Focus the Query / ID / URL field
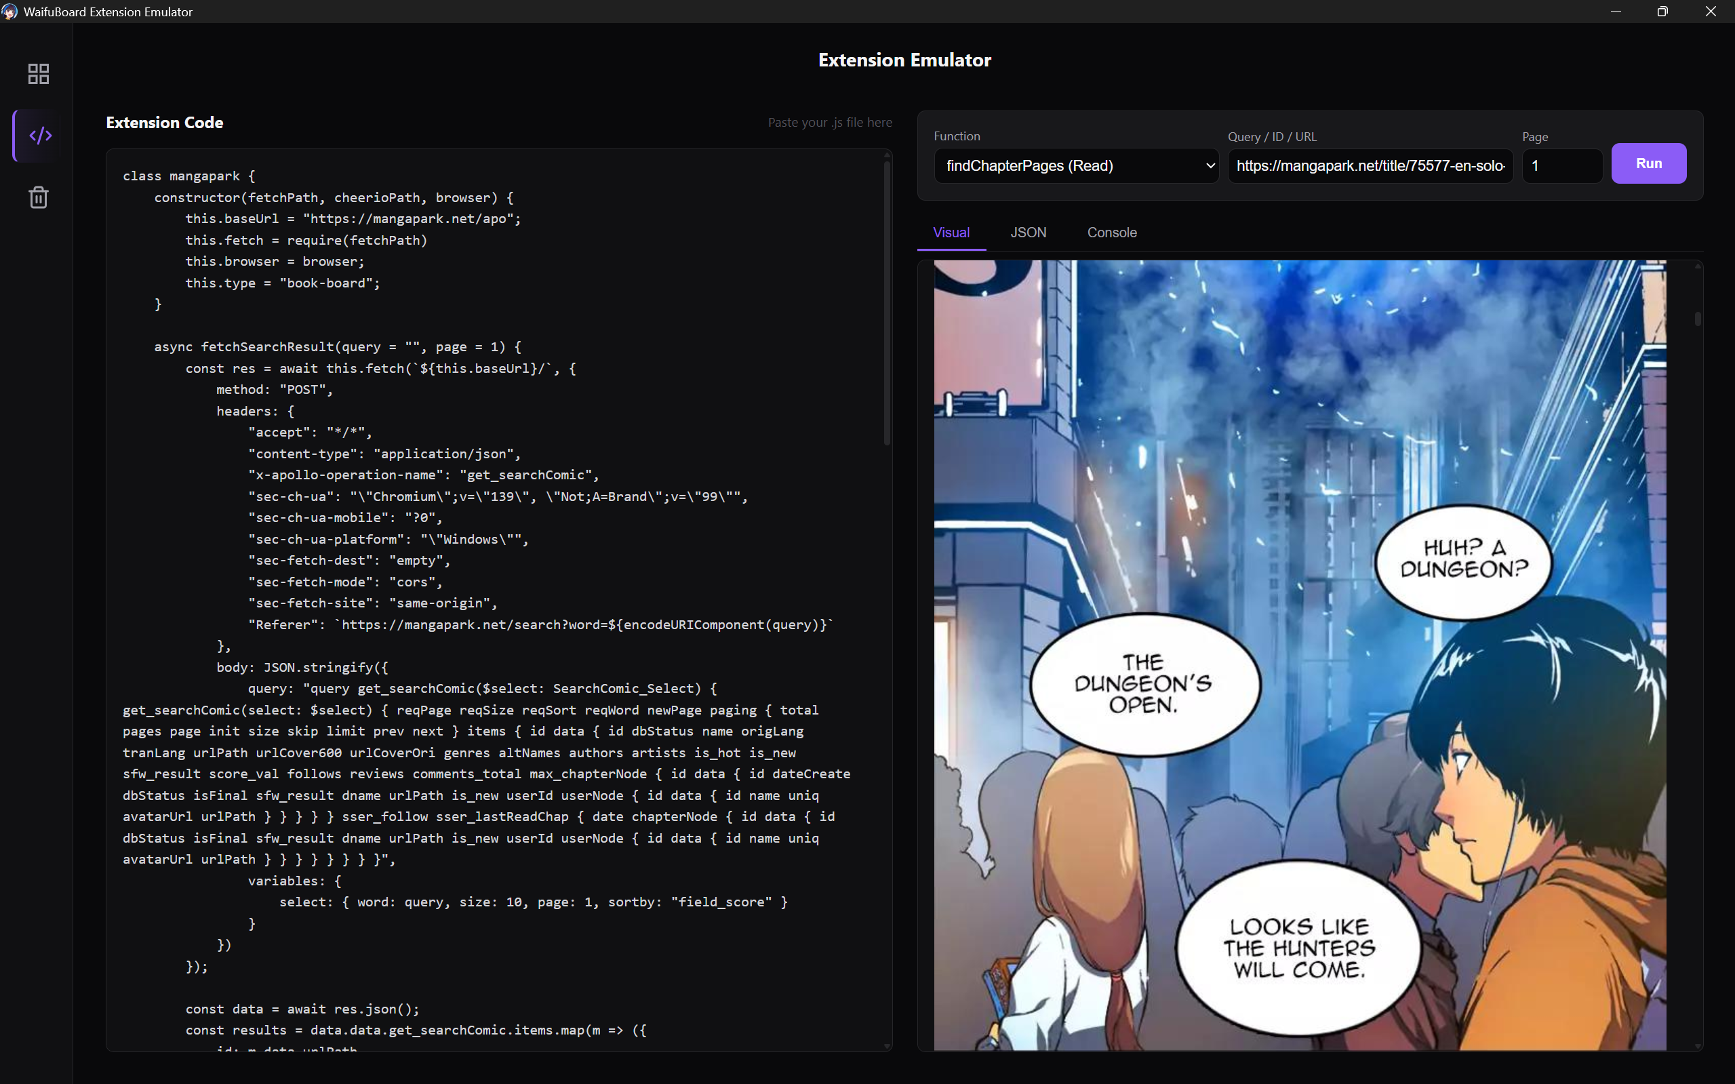The image size is (1735, 1084). coord(1370,165)
